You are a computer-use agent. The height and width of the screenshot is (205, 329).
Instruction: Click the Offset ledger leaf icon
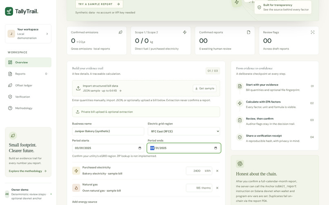tap(10, 85)
